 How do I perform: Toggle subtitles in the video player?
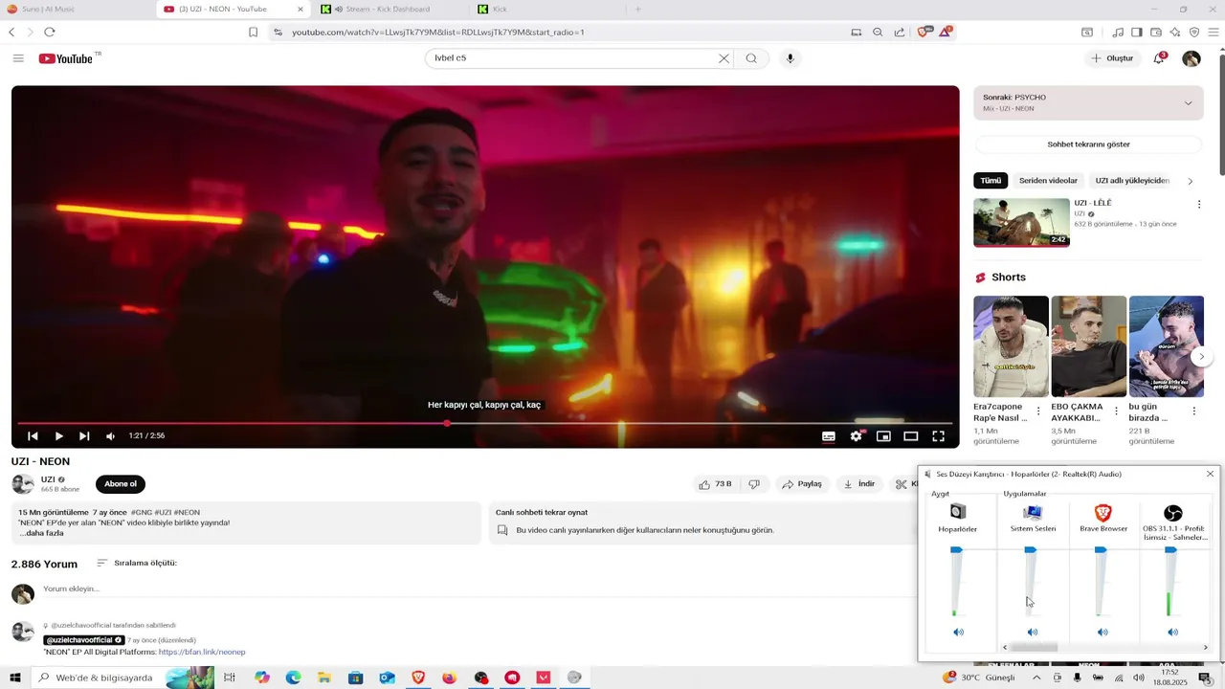pyautogui.click(x=829, y=436)
